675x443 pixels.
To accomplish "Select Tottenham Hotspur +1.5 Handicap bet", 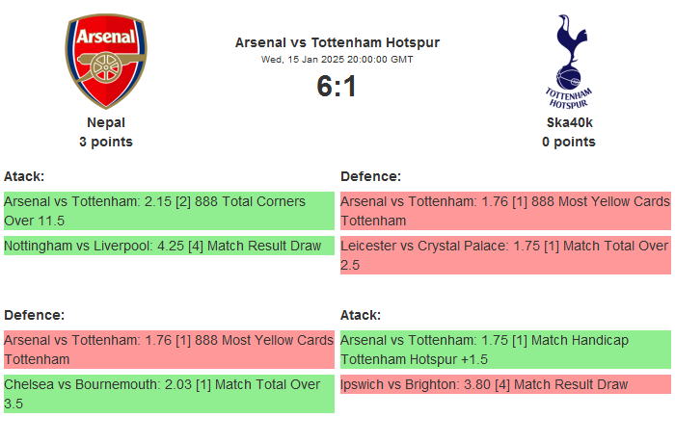I will (x=505, y=350).
